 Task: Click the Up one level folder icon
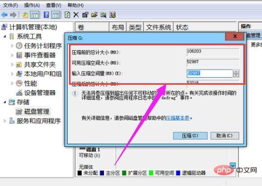tap(25, 15)
